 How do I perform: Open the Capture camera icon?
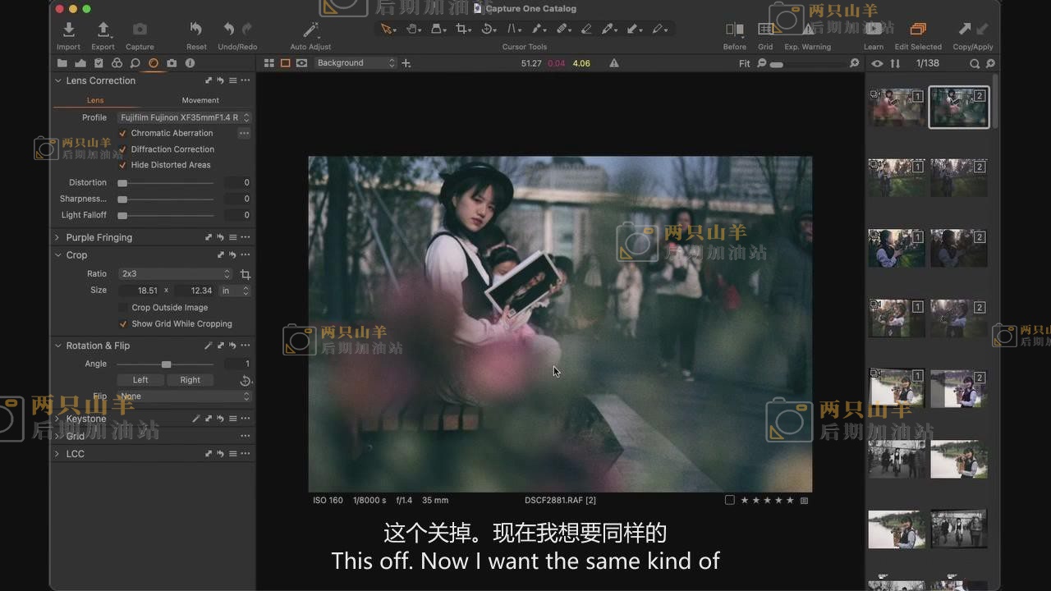(140, 30)
